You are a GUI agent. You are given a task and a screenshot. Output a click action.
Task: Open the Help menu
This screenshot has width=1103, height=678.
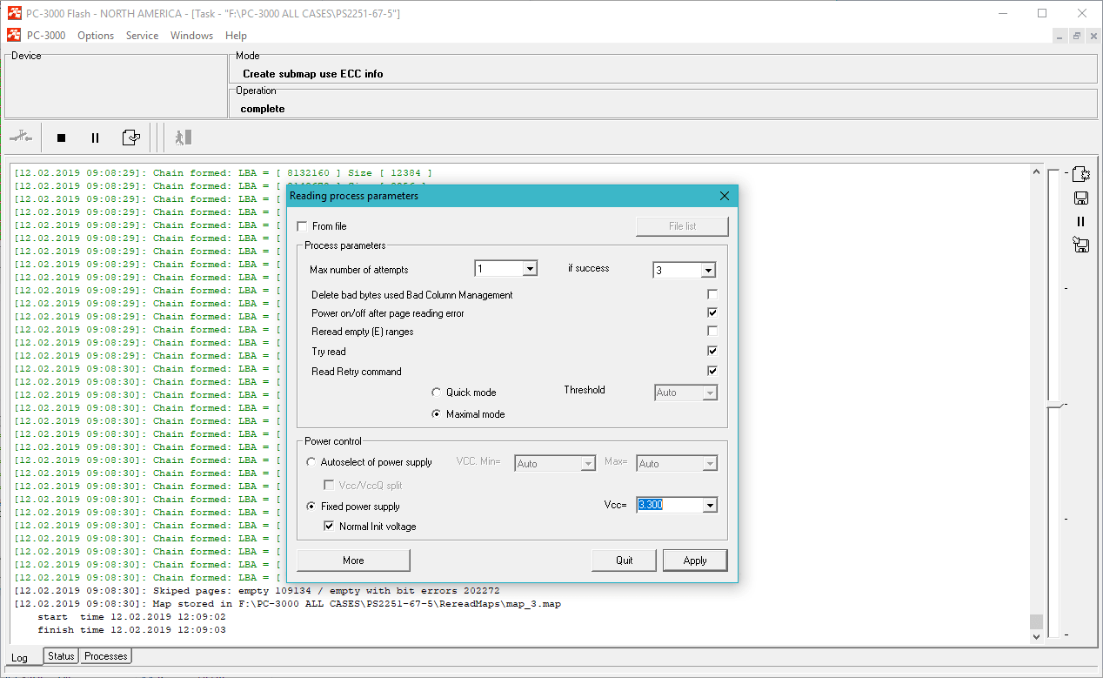click(236, 36)
